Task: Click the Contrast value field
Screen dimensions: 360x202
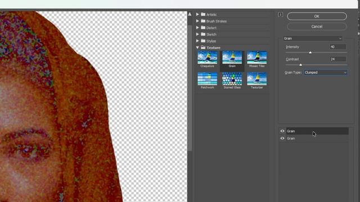Action: [338, 59]
